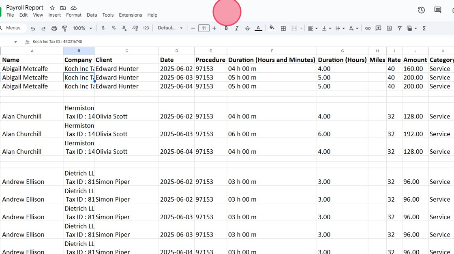Open the fill color picker

click(x=272, y=28)
